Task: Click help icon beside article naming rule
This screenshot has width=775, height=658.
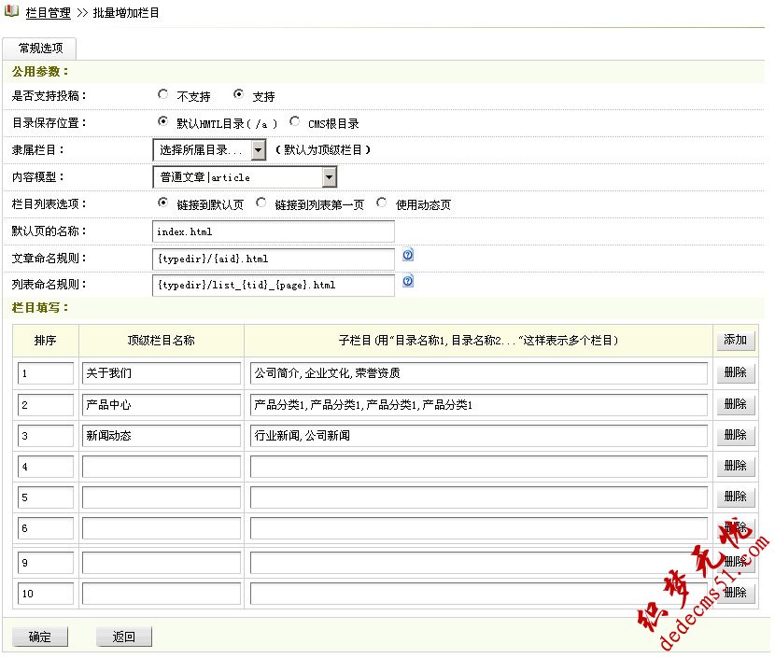Action: [408, 255]
